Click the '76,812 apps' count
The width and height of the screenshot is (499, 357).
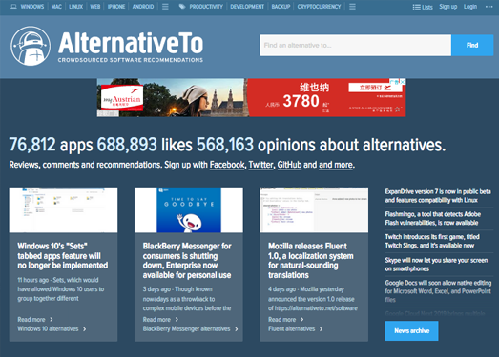click(51, 145)
